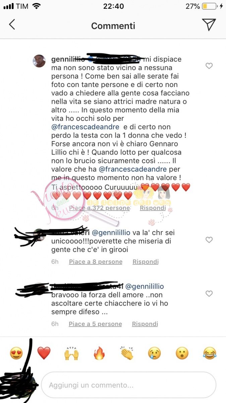Like gennilillio's long comment with the heart
The width and height of the screenshot is (226, 403).
coord(209,66)
